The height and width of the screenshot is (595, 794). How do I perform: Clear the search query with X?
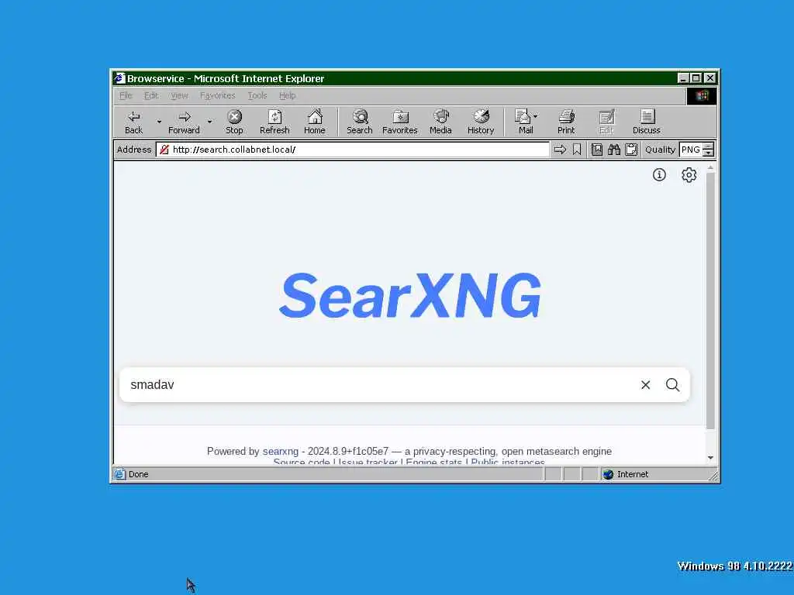(645, 384)
